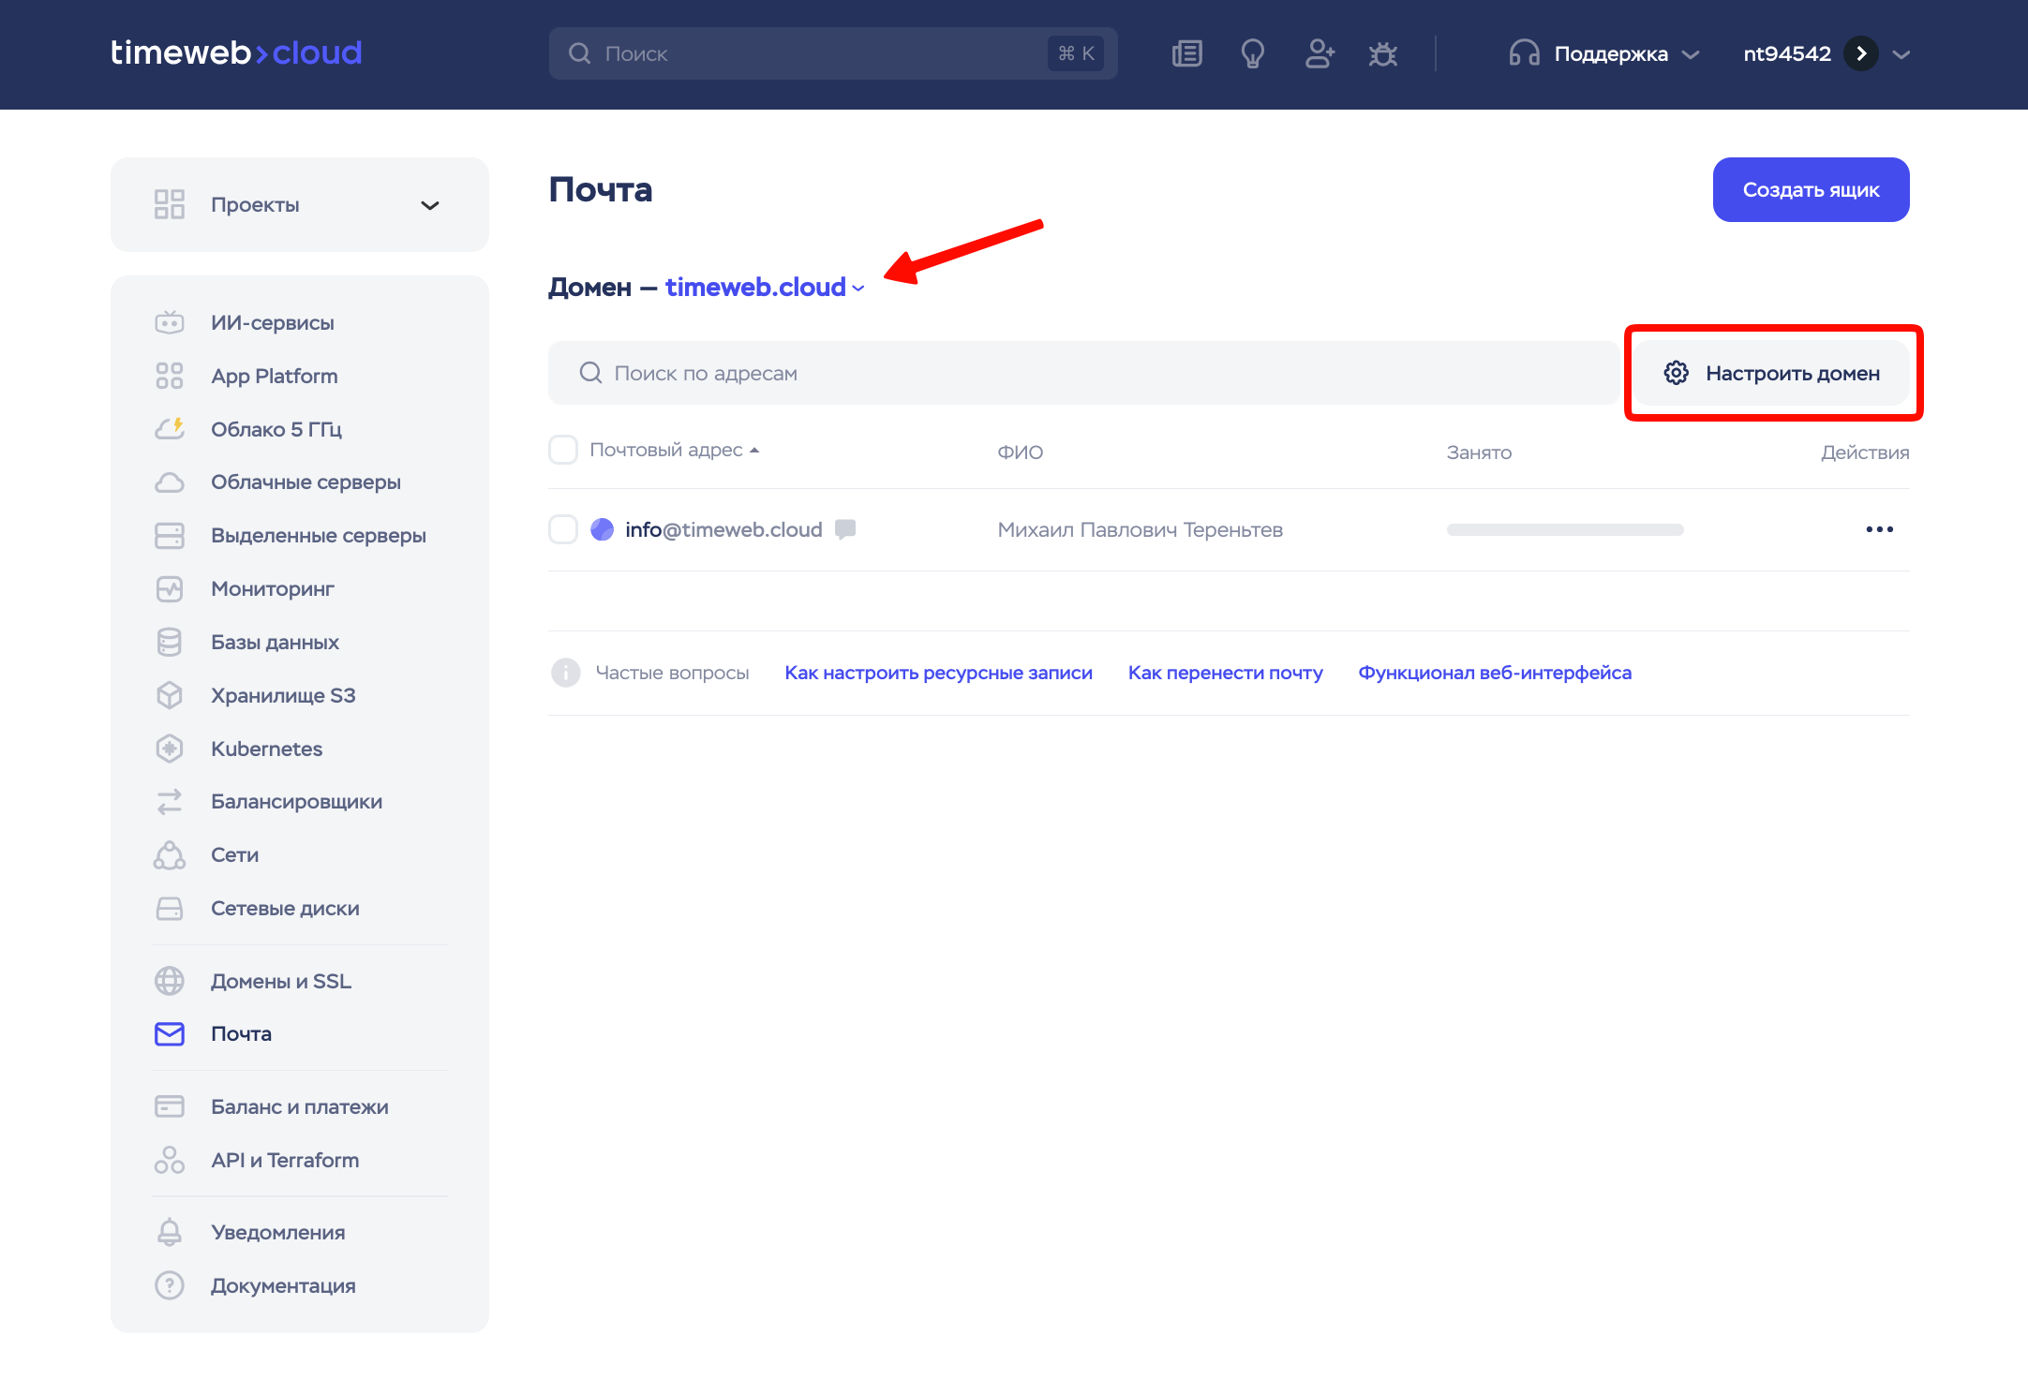Focus the Поиск по адресам field
Viewport: 2028px width, 1394px height.
(x=1082, y=373)
